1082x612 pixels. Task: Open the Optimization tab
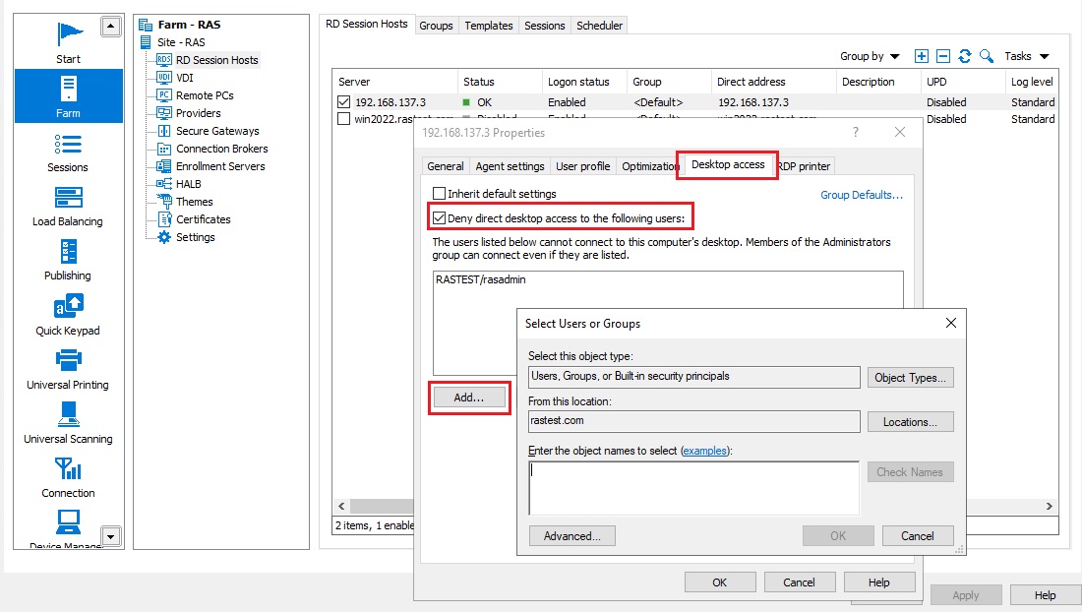tap(648, 166)
